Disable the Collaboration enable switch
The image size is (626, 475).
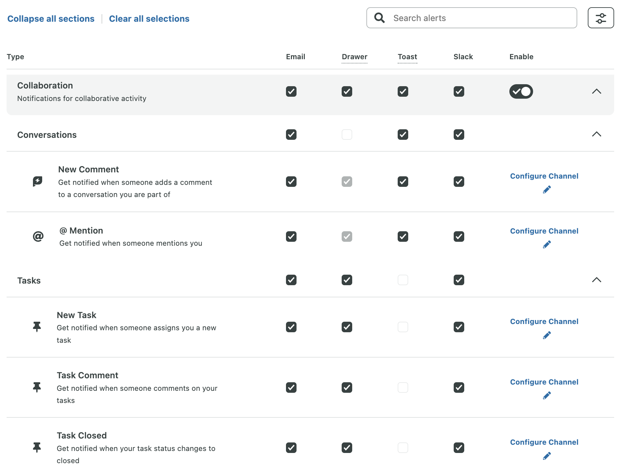[521, 91]
